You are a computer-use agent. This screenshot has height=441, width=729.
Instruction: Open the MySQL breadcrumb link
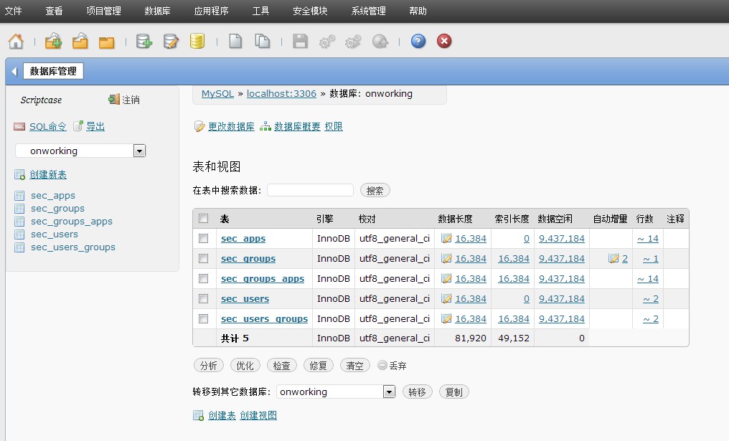pyautogui.click(x=217, y=93)
